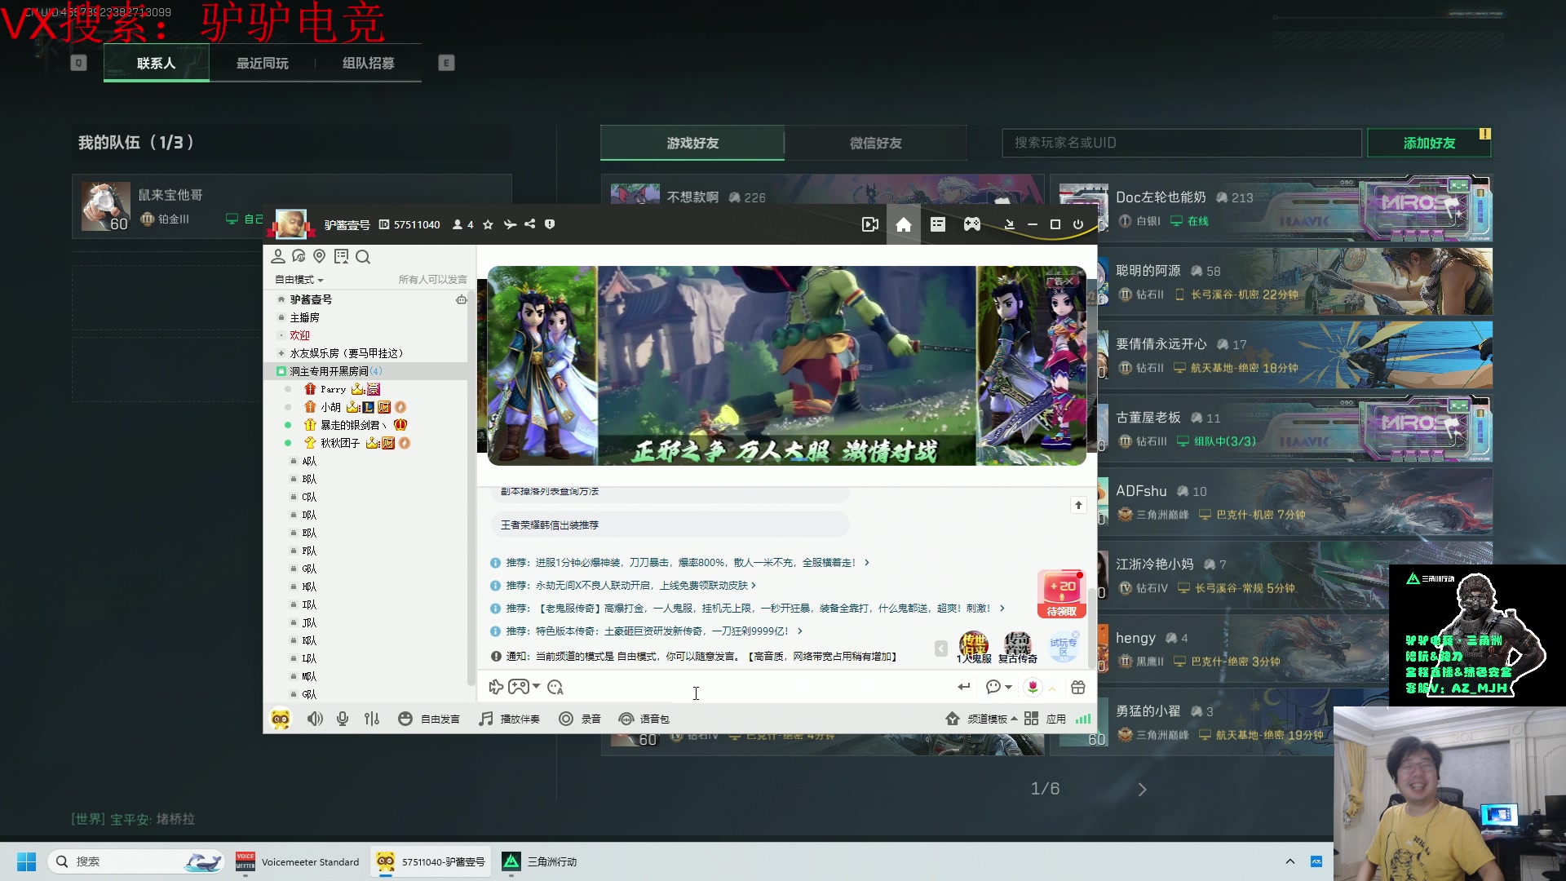Click the robot icon beside 驴酱壹号
Screen dimensions: 1566x881
[462, 299]
